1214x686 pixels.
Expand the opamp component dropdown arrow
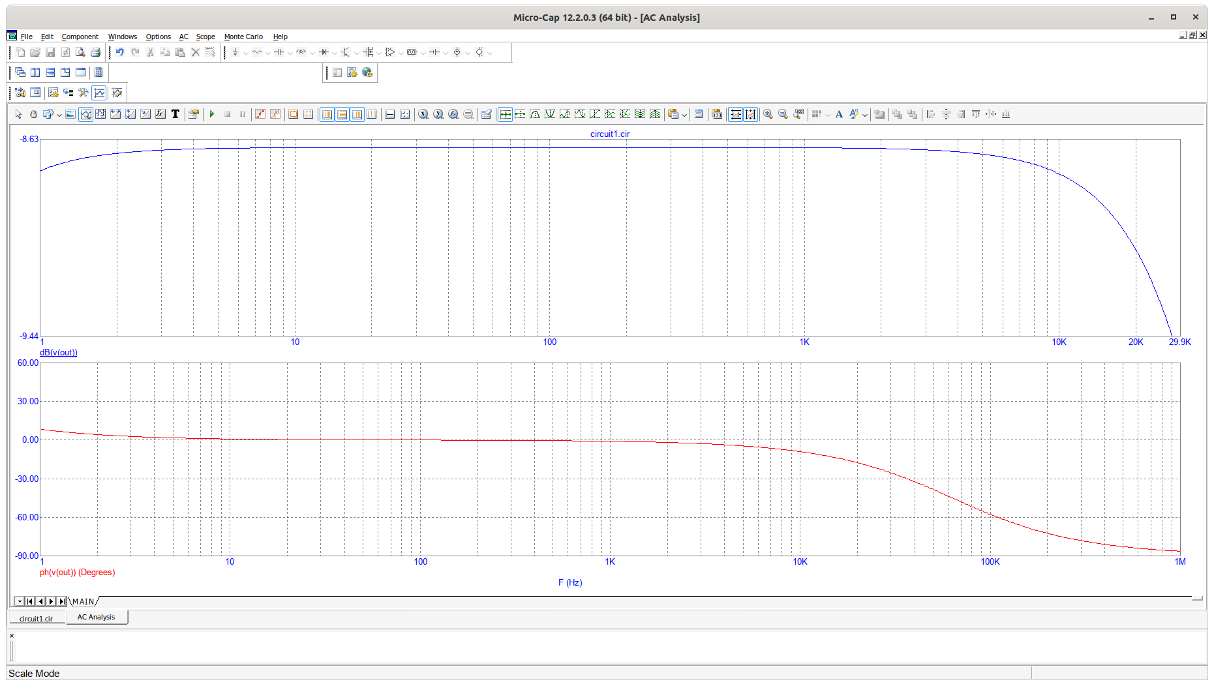401,53
